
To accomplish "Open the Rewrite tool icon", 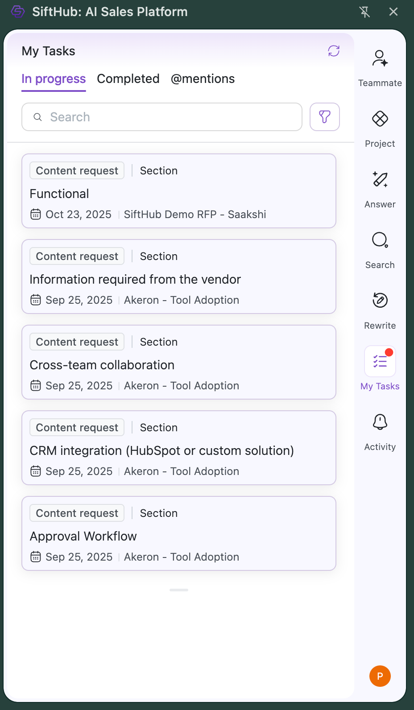I will tap(380, 301).
